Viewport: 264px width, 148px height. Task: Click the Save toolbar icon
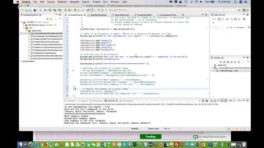[26, 10]
